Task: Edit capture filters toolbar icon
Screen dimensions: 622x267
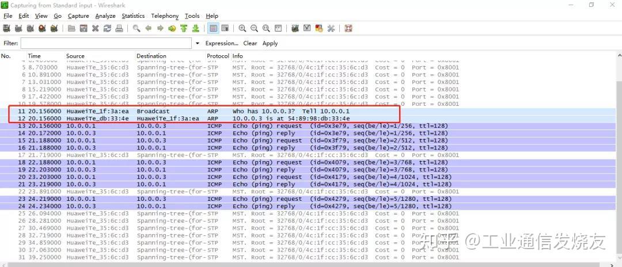Action: (295, 29)
